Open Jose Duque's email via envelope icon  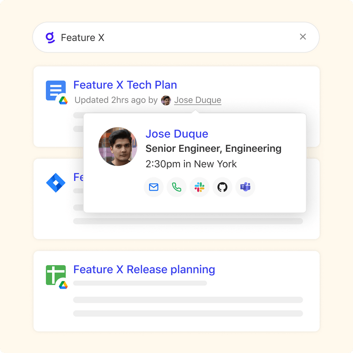click(154, 187)
